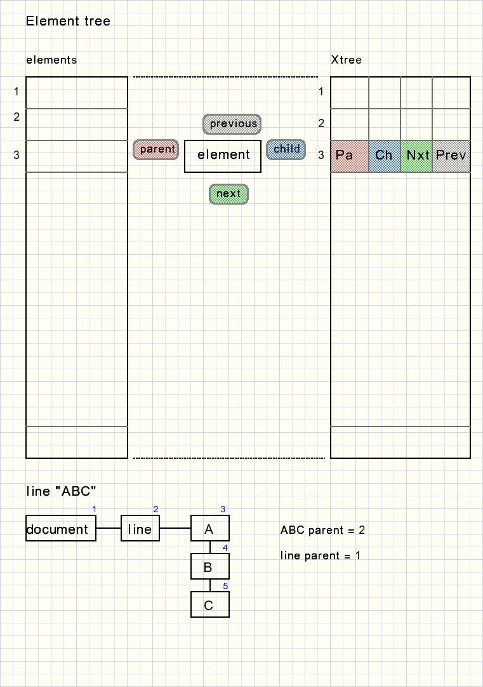Click the 'line "ABC"' section heading
The width and height of the screenshot is (483, 687).
(x=61, y=491)
